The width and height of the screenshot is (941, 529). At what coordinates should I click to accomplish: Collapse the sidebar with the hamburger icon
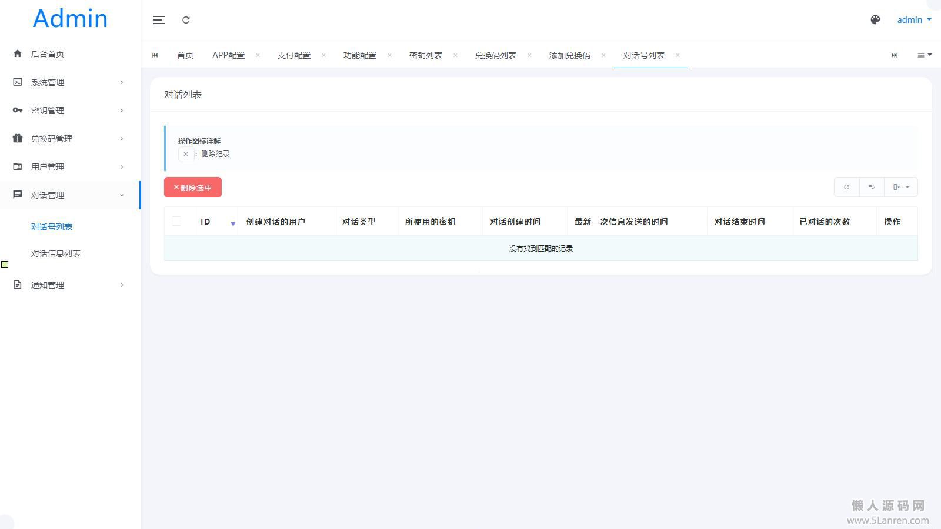[158, 20]
